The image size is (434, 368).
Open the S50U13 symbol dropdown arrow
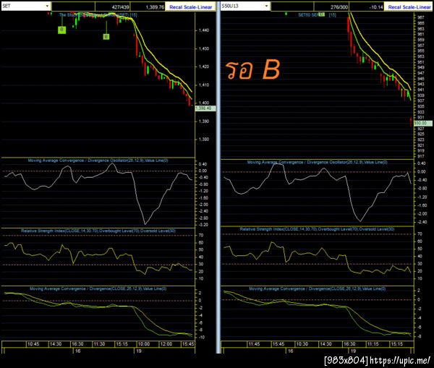click(x=266, y=6)
